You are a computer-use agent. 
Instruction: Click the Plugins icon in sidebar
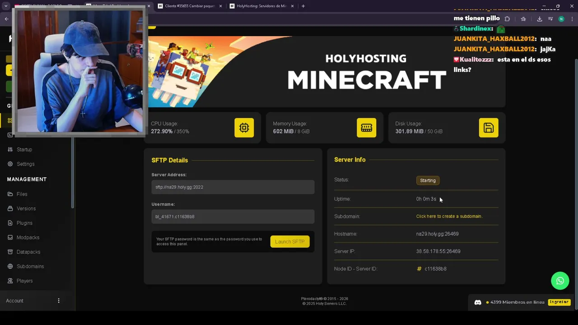tap(10, 223)
